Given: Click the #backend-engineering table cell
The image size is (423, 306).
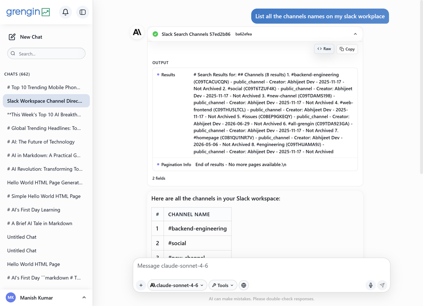Looking at the screenshot, I should click(x=197, y=228).
